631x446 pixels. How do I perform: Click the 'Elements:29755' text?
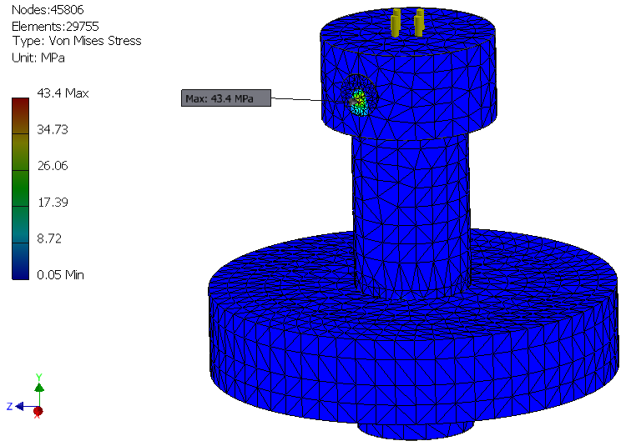click(55, 27)
